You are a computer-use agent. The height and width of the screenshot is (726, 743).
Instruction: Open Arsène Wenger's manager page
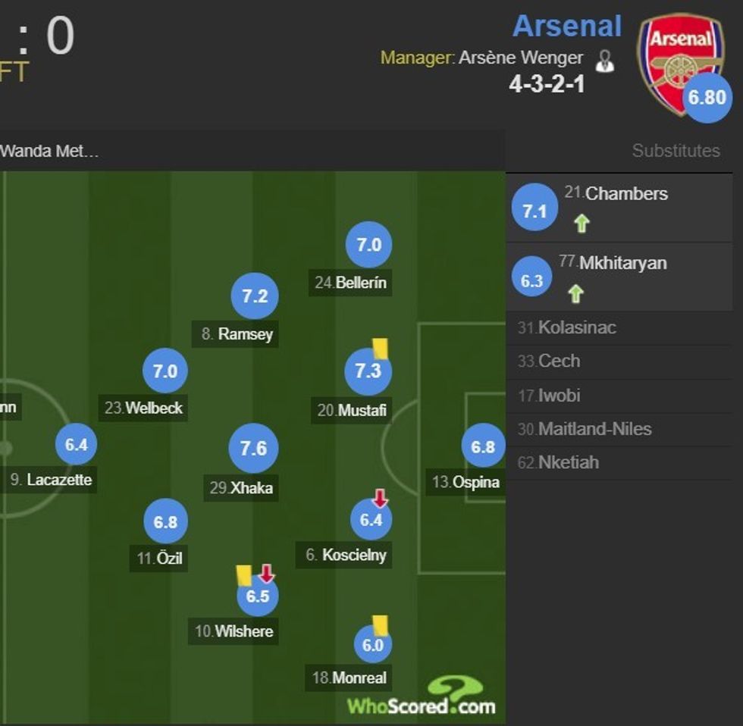521,57
